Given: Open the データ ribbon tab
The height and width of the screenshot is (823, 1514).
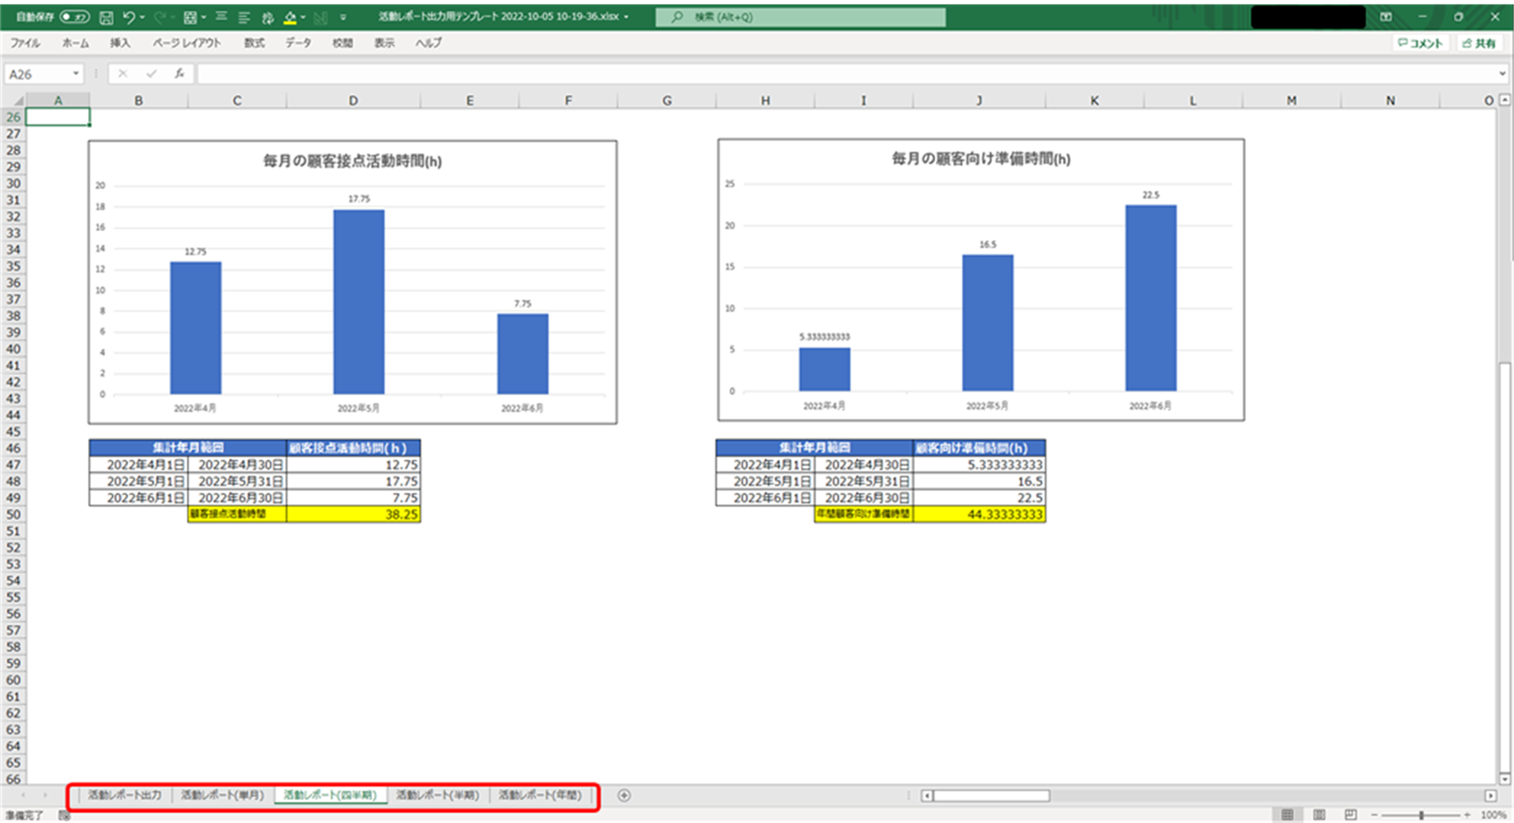Looking at the screenshot, I should click(298, 43).
